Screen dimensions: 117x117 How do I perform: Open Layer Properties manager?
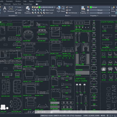click(x=28, y=10)
